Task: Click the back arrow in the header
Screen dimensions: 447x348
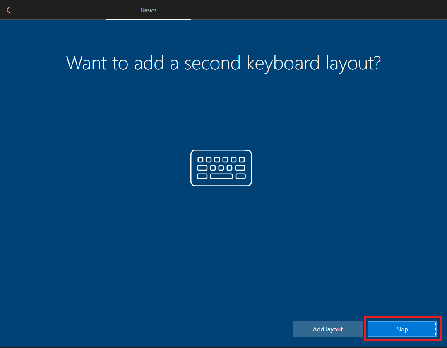Action: click(10, 10)
